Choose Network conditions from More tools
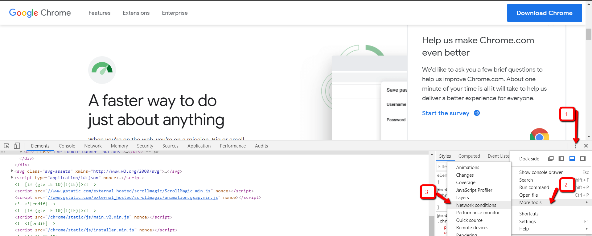The height and width of the screenshot is (236, 592). point(479,205)
